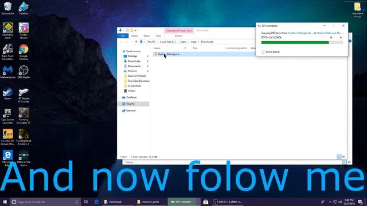Screen dimensions: 367x206
Task: Open the Malwarebytes desktop icon
Action: [7, 72]
